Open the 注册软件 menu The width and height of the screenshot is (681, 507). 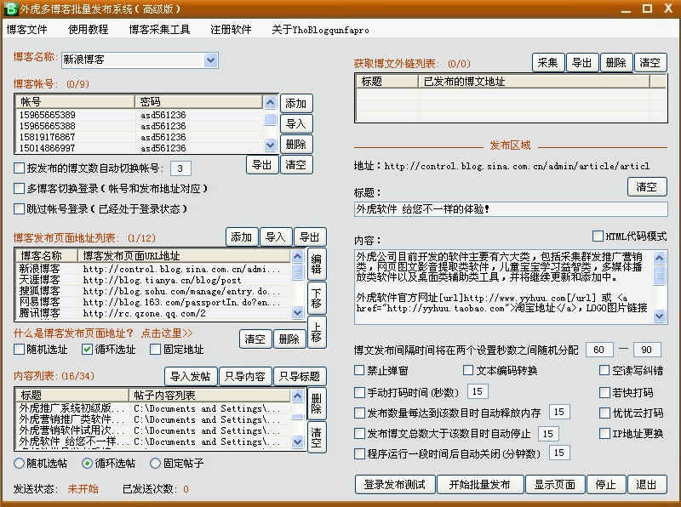[x=231, y=30]
